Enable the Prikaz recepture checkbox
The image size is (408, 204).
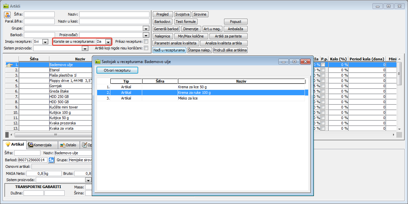pos(146,41)
